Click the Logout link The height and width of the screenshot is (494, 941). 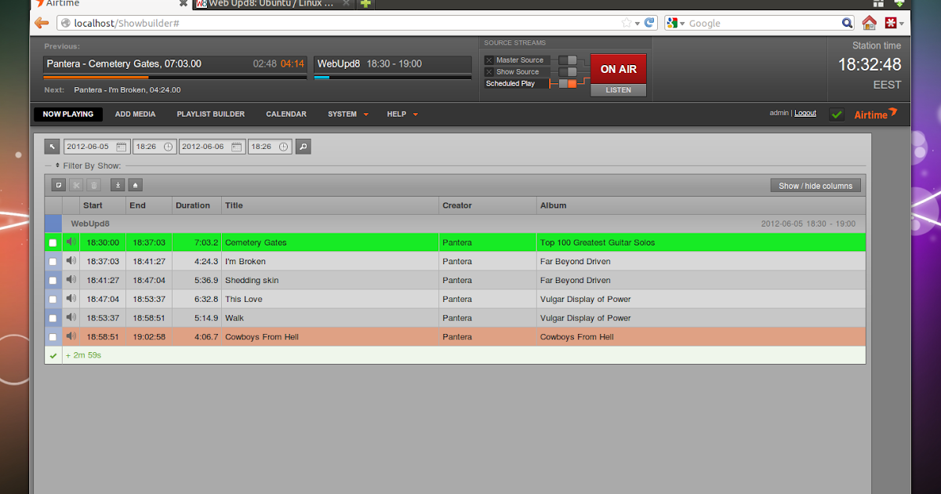point(805,112)
